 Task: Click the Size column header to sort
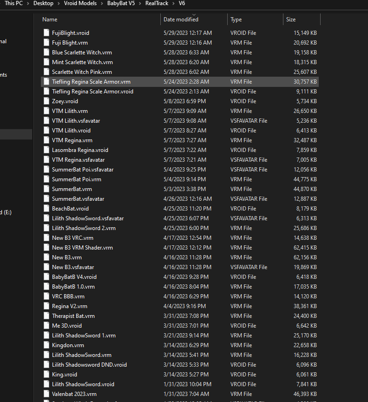[x=291, y=20]
